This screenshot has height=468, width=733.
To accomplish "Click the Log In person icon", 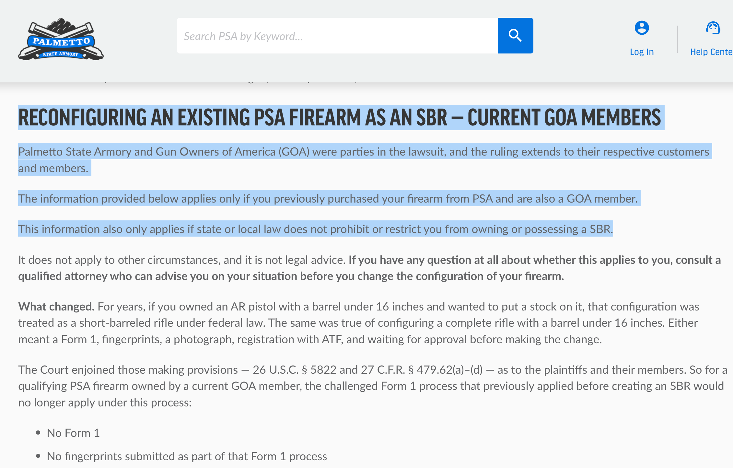I will point(642,28).
